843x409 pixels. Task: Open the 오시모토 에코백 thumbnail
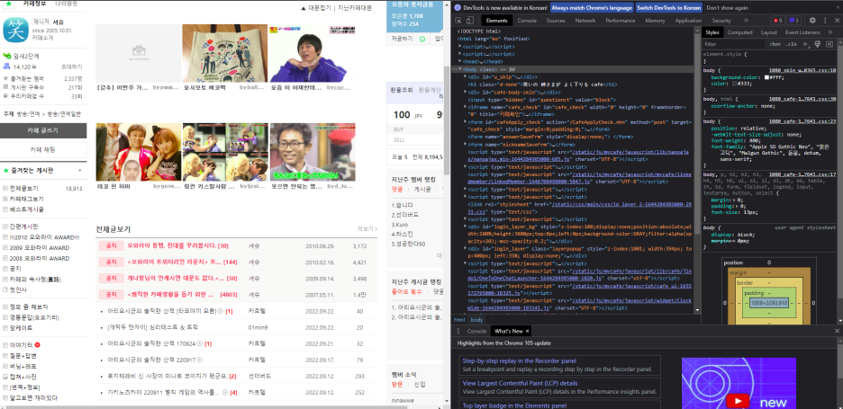tap(225, 53)
